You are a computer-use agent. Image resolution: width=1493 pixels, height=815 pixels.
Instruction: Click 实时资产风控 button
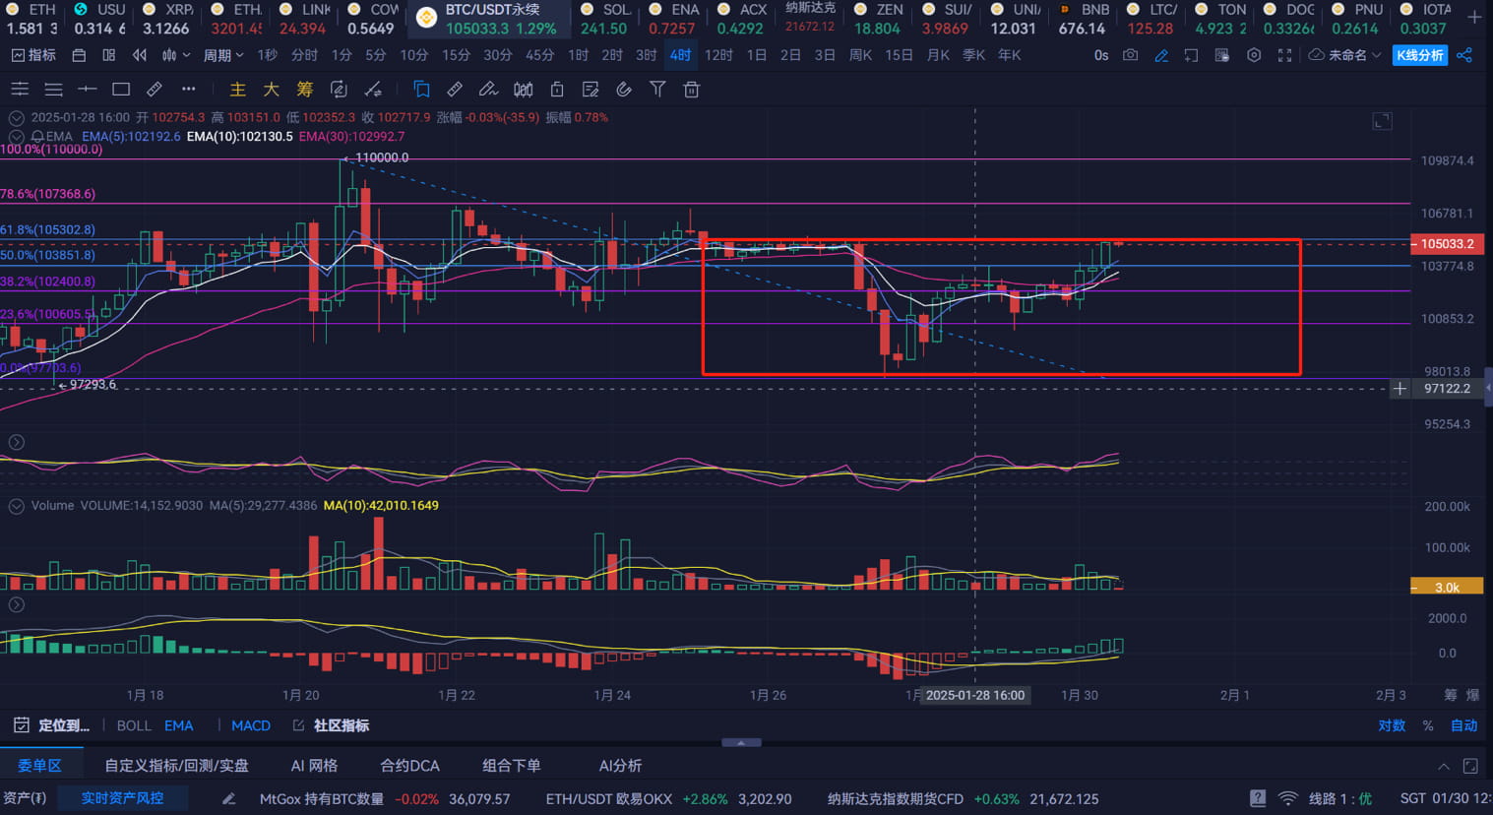(122, 798)
